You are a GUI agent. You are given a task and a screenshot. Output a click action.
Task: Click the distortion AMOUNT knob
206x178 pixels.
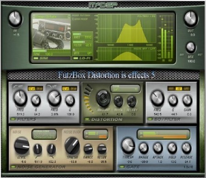point(103,98)
